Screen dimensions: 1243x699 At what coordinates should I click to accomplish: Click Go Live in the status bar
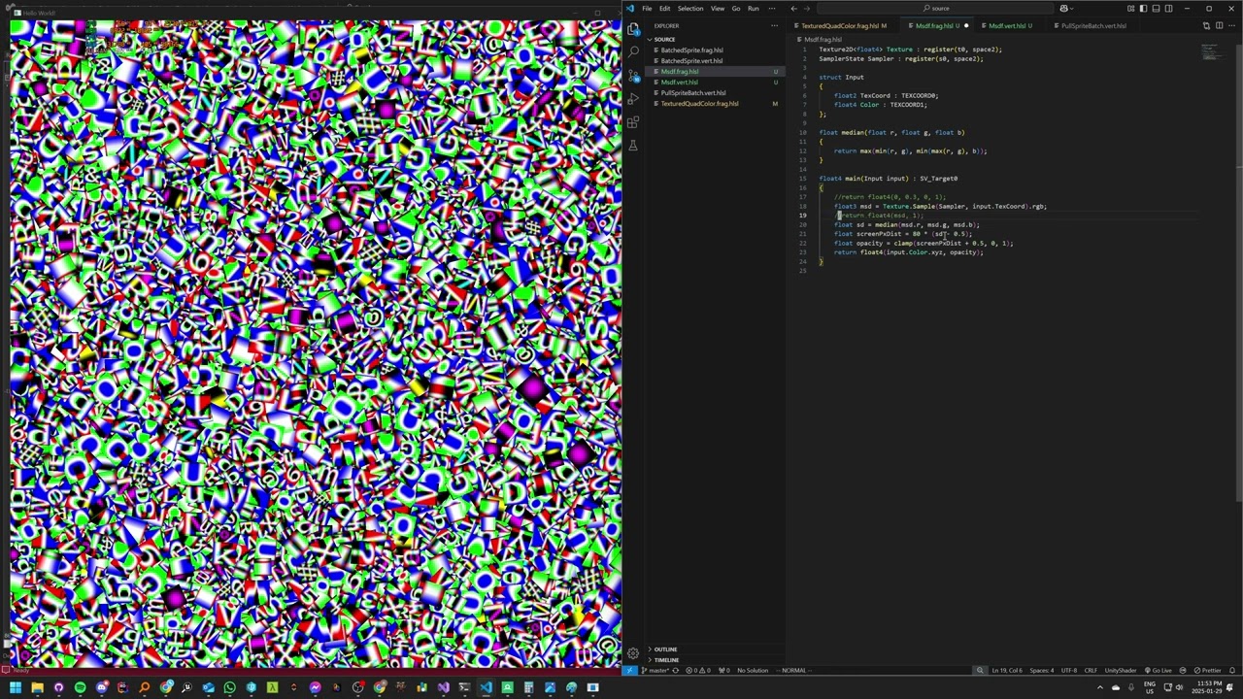pos(1158,670)
